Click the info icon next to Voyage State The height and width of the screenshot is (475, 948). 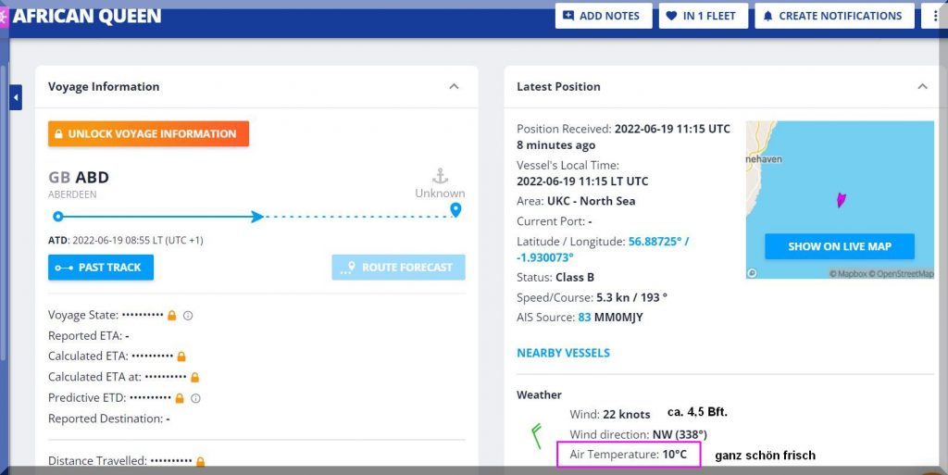point(188,316)
